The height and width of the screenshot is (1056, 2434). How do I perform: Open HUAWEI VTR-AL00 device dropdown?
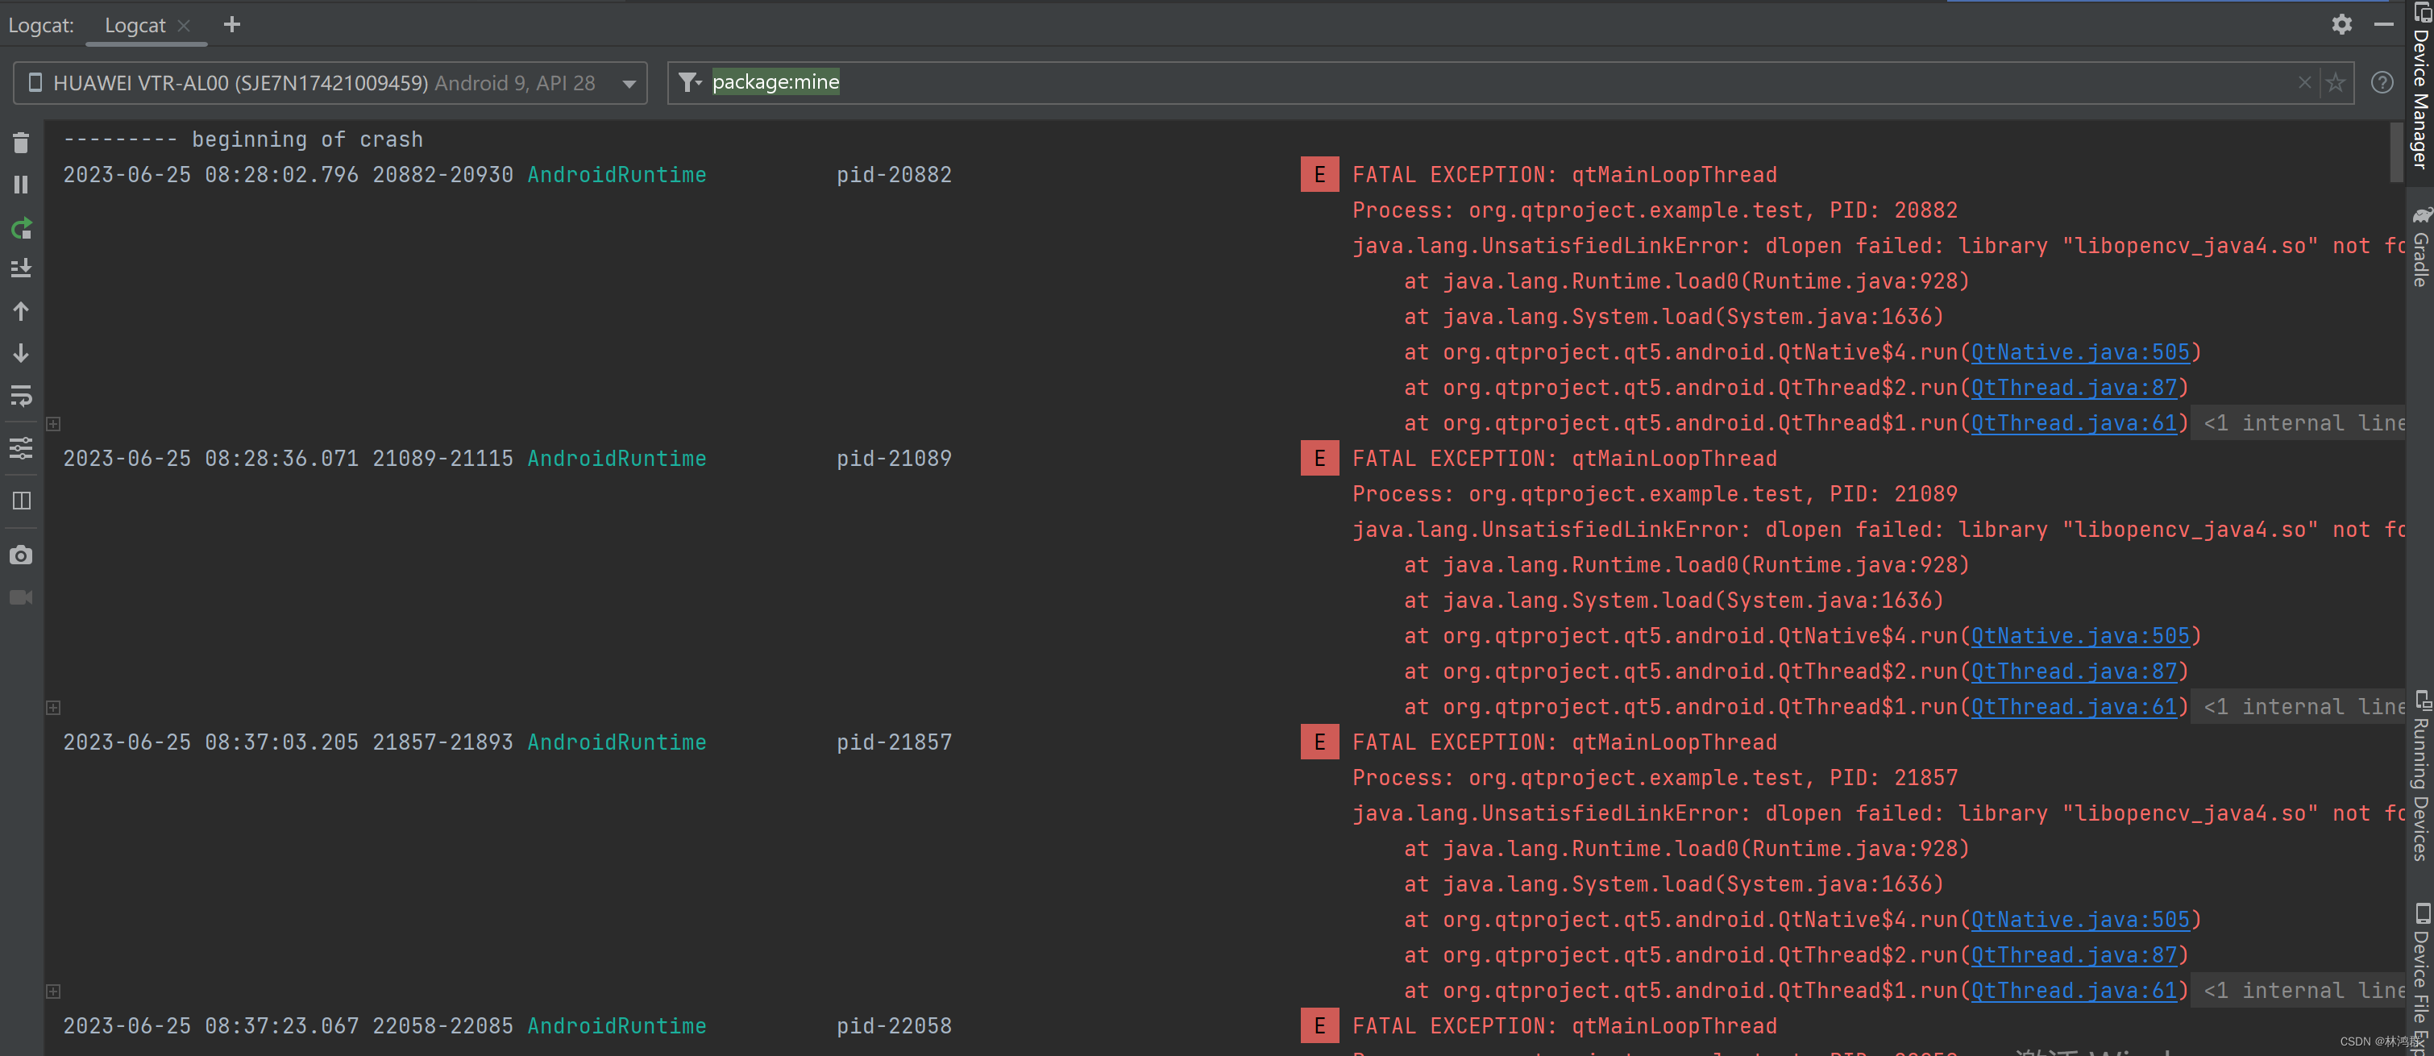[x=330, y=83]
